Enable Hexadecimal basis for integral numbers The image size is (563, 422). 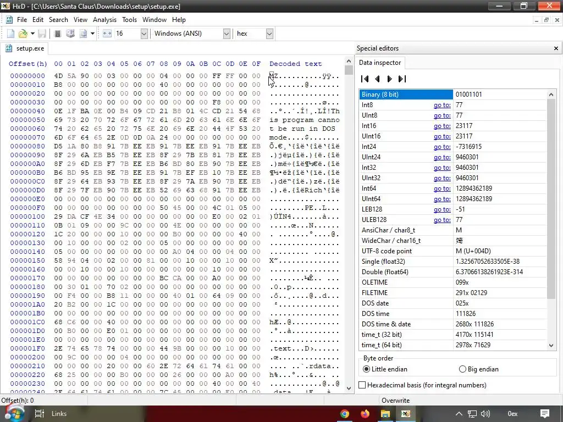(x=423, y=385)
